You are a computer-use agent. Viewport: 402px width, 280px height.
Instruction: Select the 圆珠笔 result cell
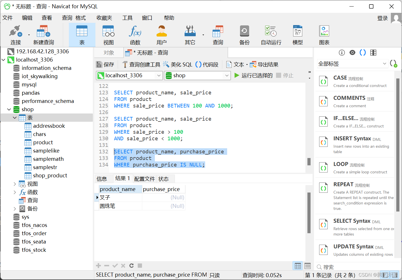click(x=120, y=206)
